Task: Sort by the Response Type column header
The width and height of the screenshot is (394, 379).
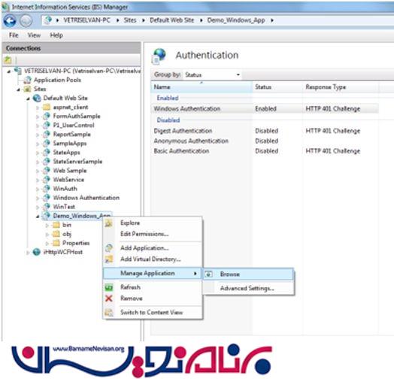Action: tap(341, 87)
